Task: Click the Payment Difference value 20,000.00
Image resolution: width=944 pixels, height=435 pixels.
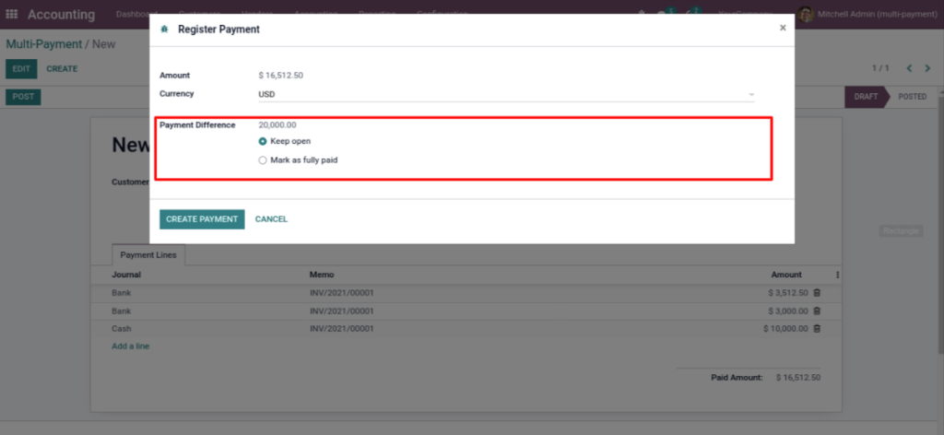Action: (x=277, y=125)
